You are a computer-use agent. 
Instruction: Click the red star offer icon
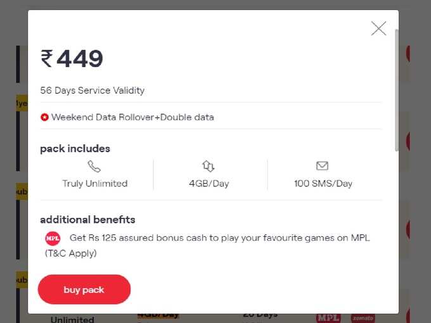(x=44, y=117)
